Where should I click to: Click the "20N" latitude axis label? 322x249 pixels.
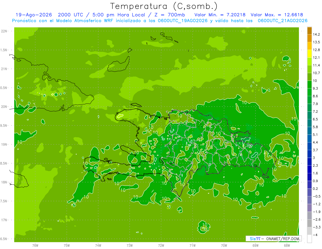pyautogui.click(x=5, y=107)
